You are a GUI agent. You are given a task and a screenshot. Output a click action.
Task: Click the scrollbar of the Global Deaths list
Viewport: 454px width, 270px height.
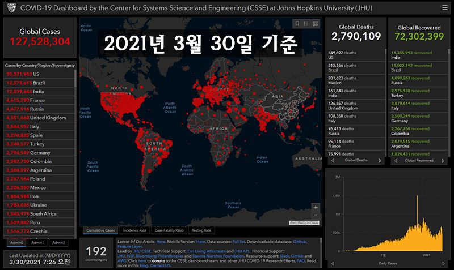point(385,52)
